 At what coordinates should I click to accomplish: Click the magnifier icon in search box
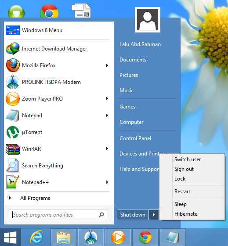(101, 215)
